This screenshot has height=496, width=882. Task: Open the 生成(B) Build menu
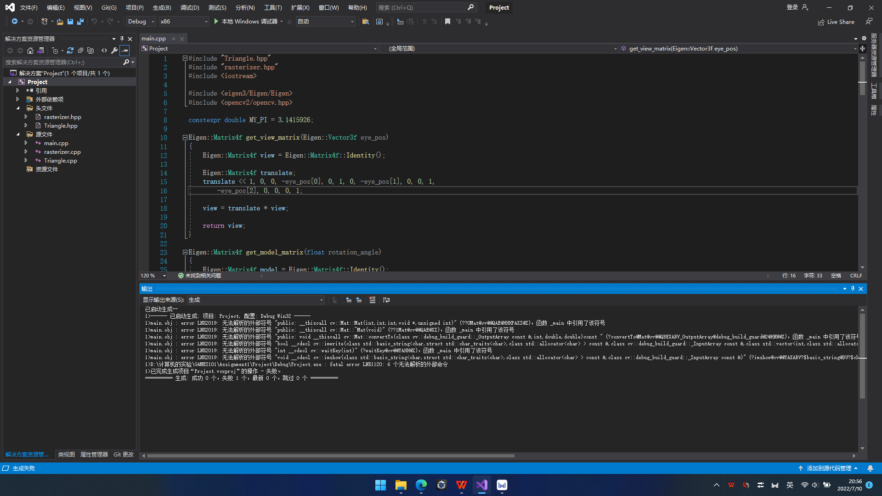(x=162, y=7)
